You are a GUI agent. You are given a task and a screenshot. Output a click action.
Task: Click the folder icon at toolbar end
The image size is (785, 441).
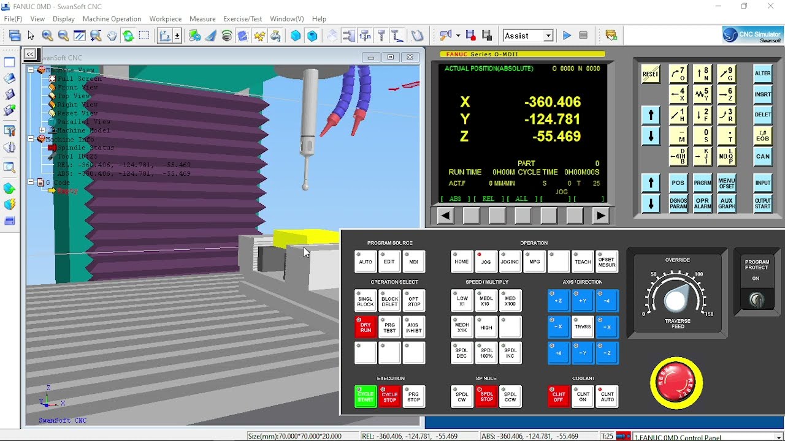611,36
